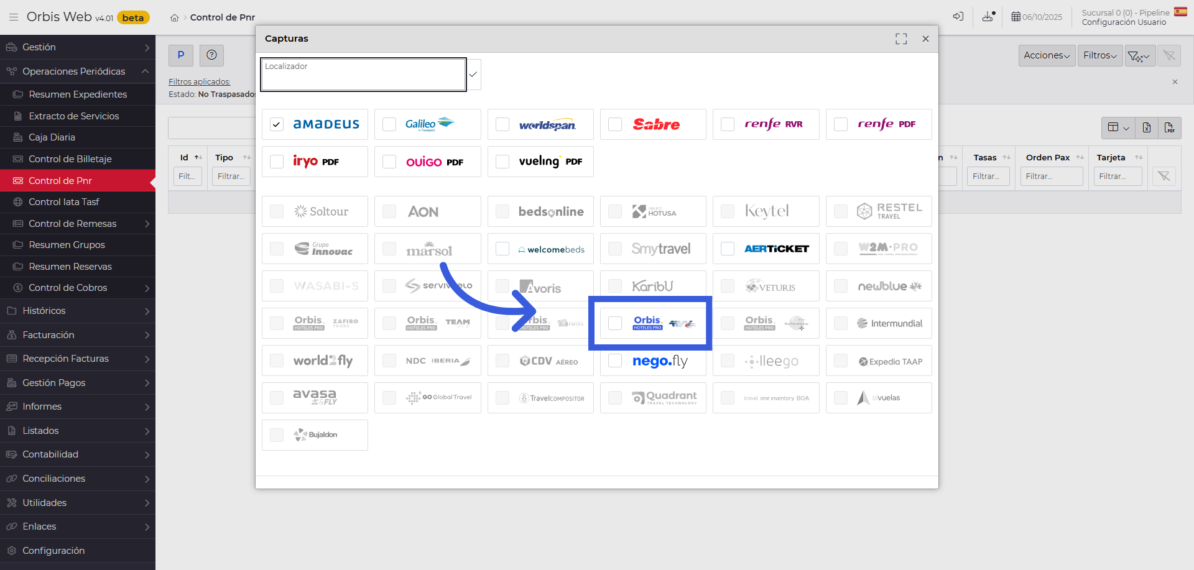Go to the home breadcrumb icon

(175, 18)
